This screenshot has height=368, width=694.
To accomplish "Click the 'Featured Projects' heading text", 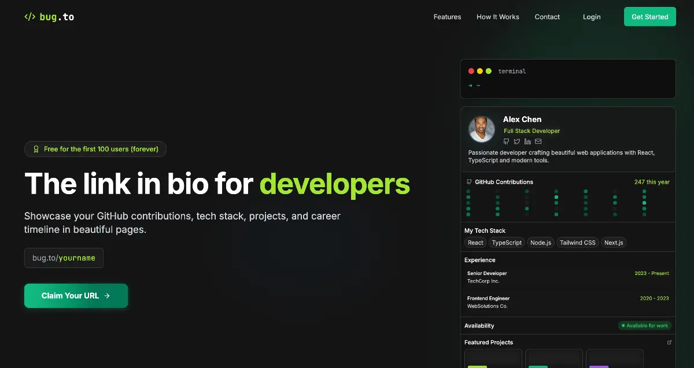I will click(489, 343).
